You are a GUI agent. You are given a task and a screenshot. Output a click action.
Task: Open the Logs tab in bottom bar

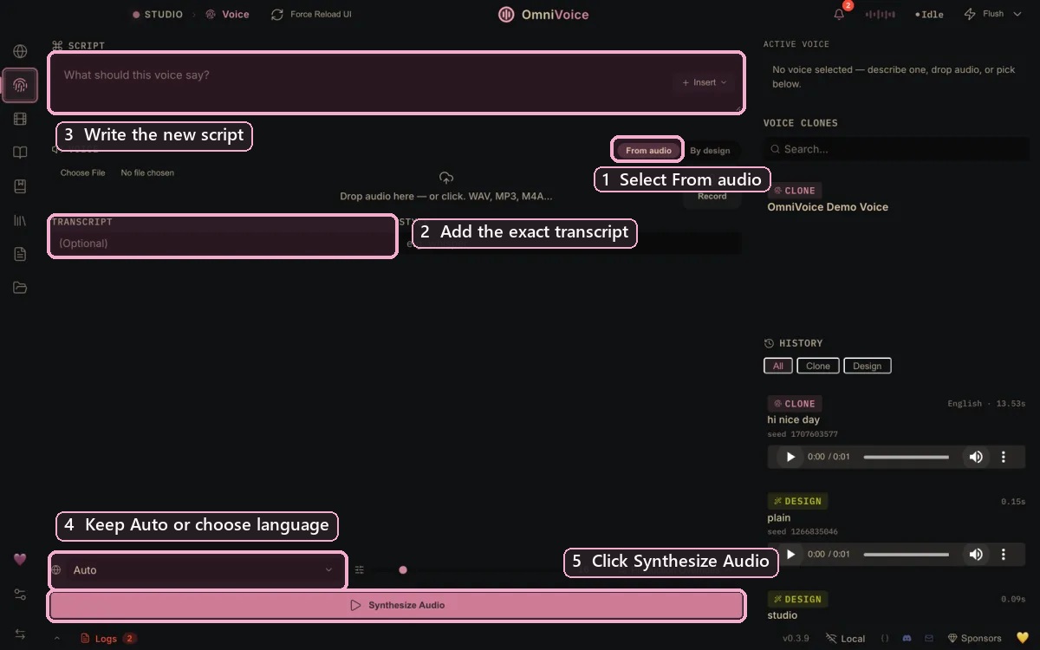(x=108, y=639)
